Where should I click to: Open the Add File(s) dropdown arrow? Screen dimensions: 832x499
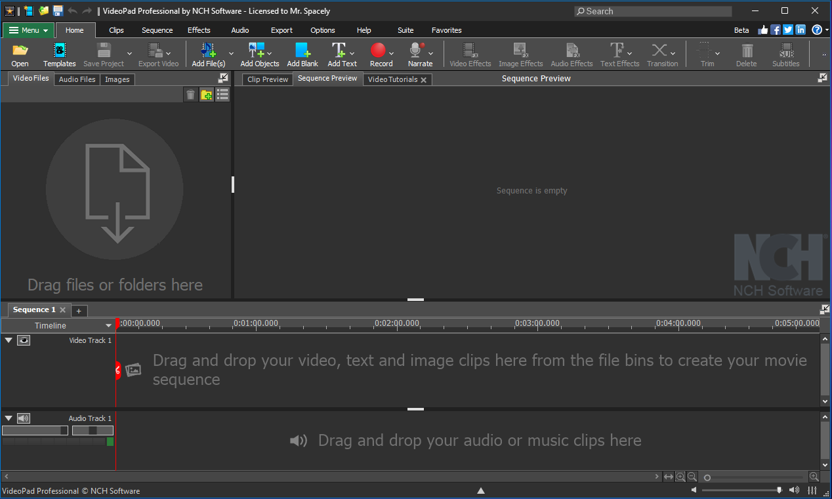231,54
